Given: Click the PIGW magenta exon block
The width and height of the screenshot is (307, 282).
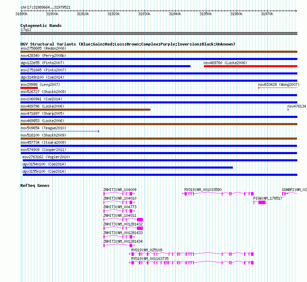Looking at the screenshot, I should pyautogui.click(x=262, y=202).
